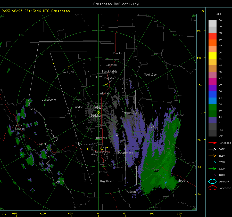Click the orange 111V arrow in legend

point(212,156)
